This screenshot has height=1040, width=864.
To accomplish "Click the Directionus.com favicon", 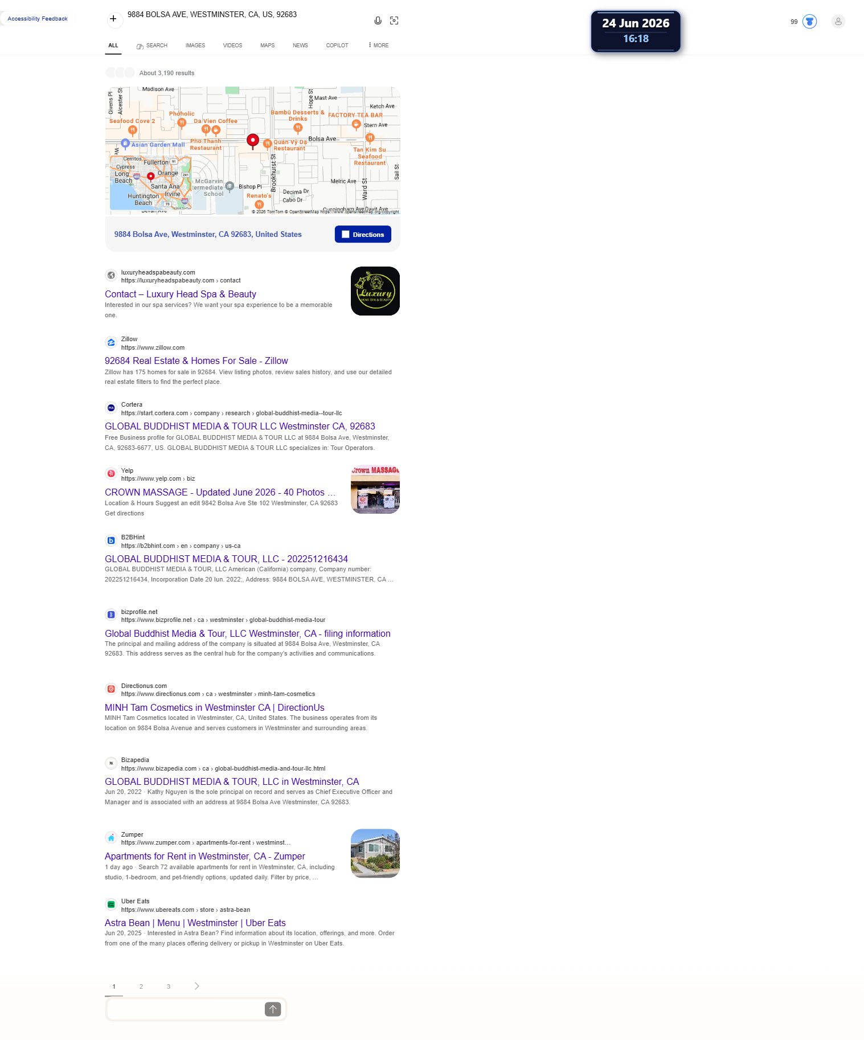I will [x=111, y=689].
